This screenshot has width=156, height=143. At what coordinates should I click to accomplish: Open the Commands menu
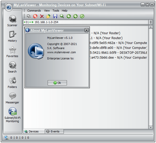click(34, 11)
